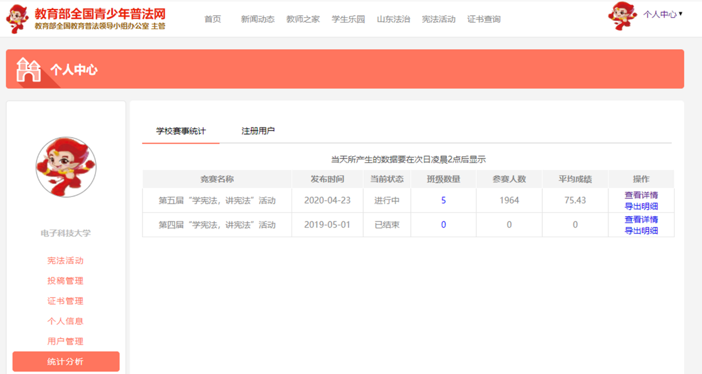Screen dimensions: 702x374
Task: Click 导出明细 for 第五届 activity
Action: [x=641, y=206]
